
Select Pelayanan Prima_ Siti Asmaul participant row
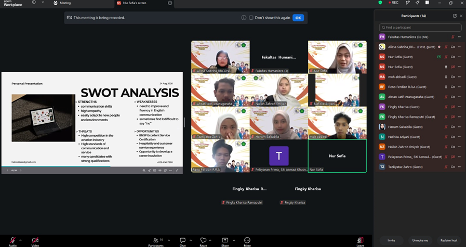[x=420, y=157]
